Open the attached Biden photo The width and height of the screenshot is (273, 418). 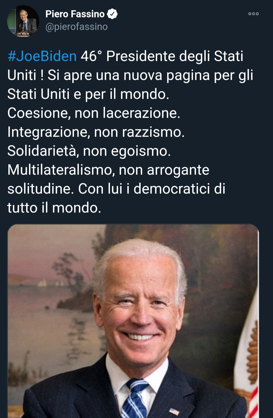[x=133, y=321]
